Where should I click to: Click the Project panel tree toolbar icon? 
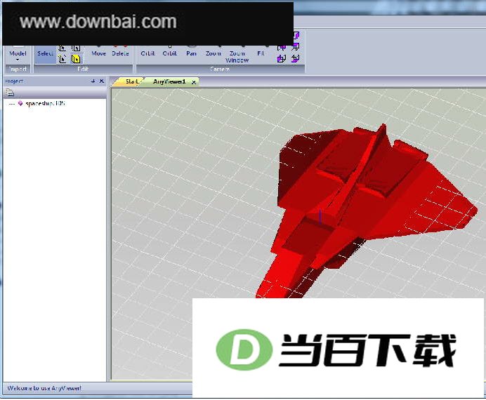tap(10, 92)
